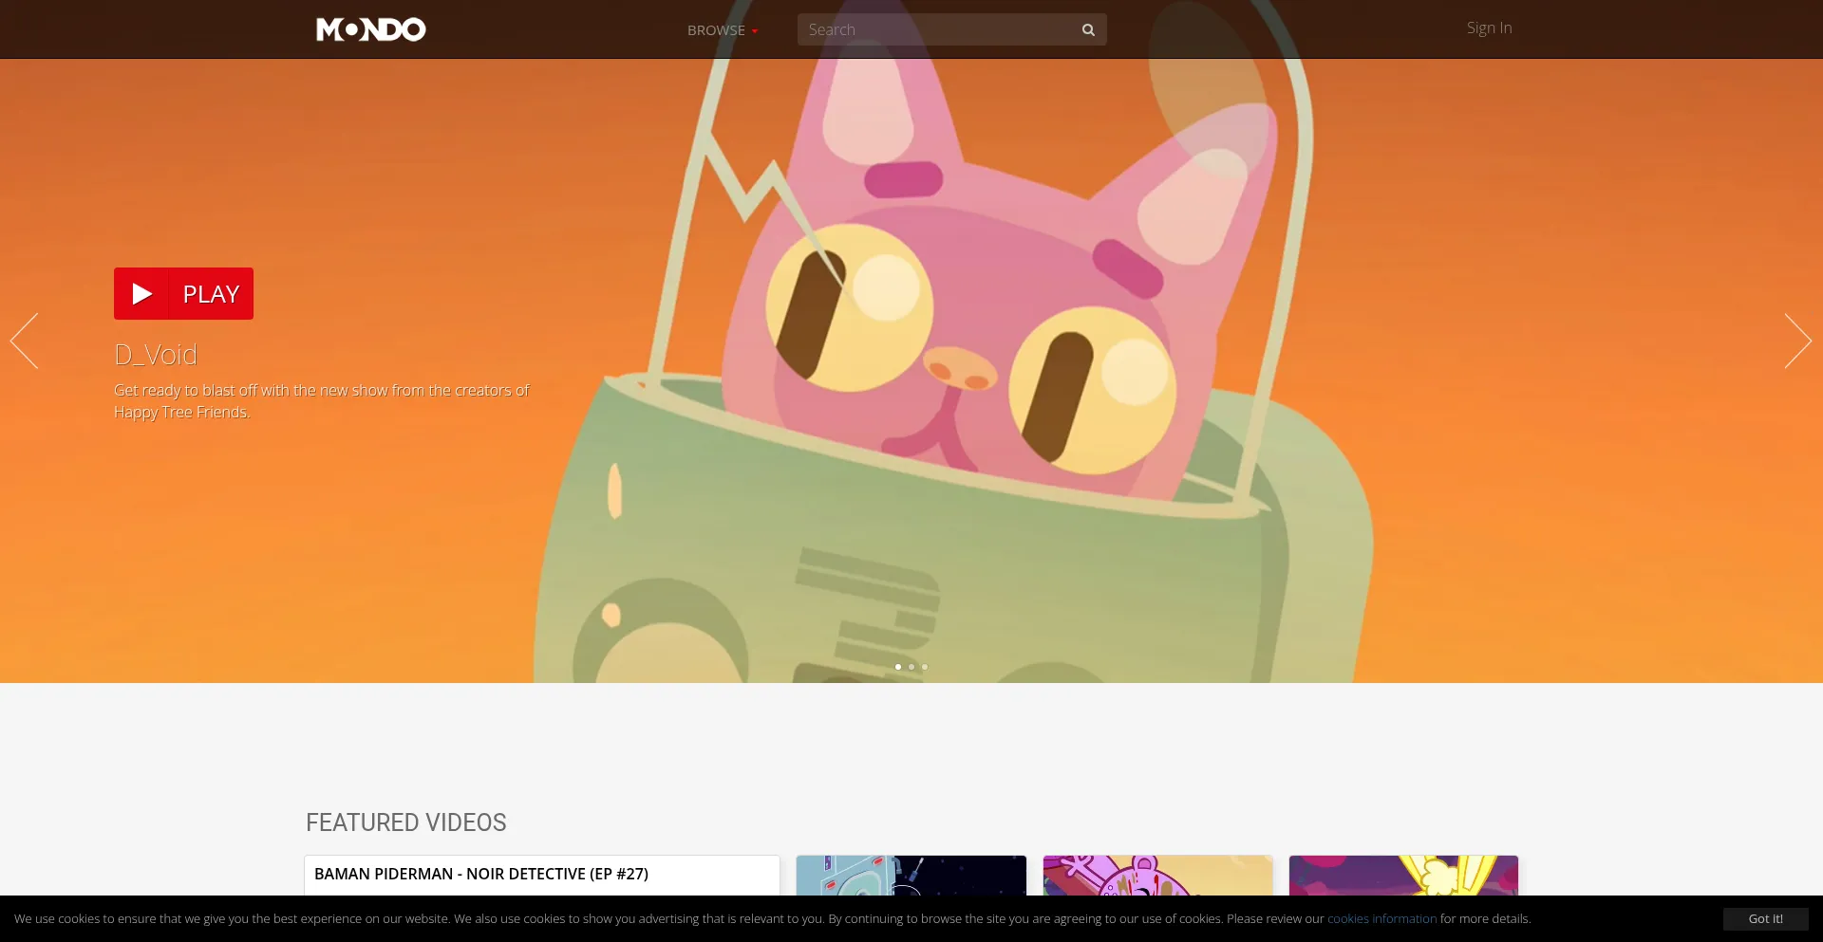Click the Mondo logo
The height and width of the screenshot is (942, 1823).
(370, 29)
